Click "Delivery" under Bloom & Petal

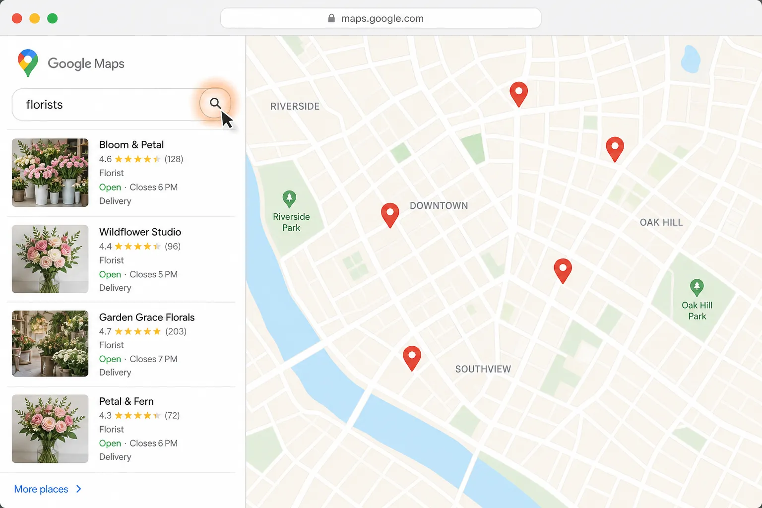point(115,201)
